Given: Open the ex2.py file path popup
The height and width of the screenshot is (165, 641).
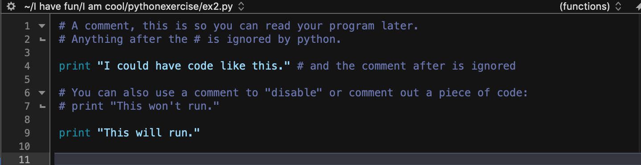Looking at the screenshot, I should pyautogui.click(x=130, y=7).
